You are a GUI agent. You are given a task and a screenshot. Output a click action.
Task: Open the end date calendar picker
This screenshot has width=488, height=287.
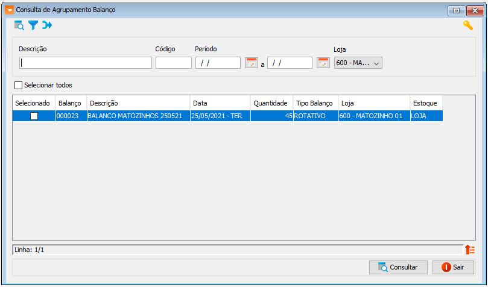(323, 63)
